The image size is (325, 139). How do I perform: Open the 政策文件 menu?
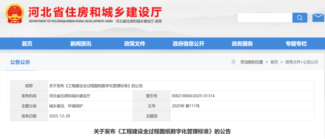pos(135,44)
